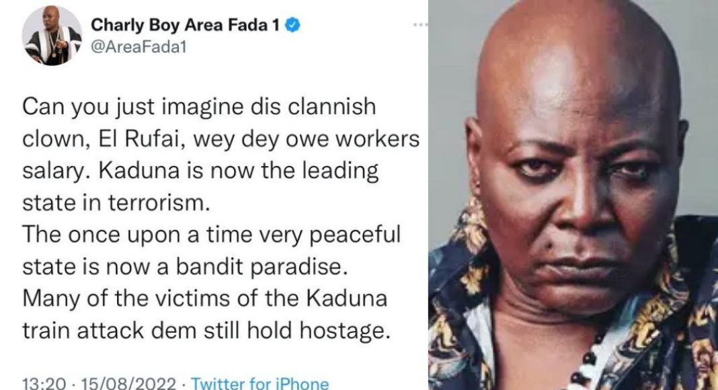Click the blue verified badge icon

293,25
